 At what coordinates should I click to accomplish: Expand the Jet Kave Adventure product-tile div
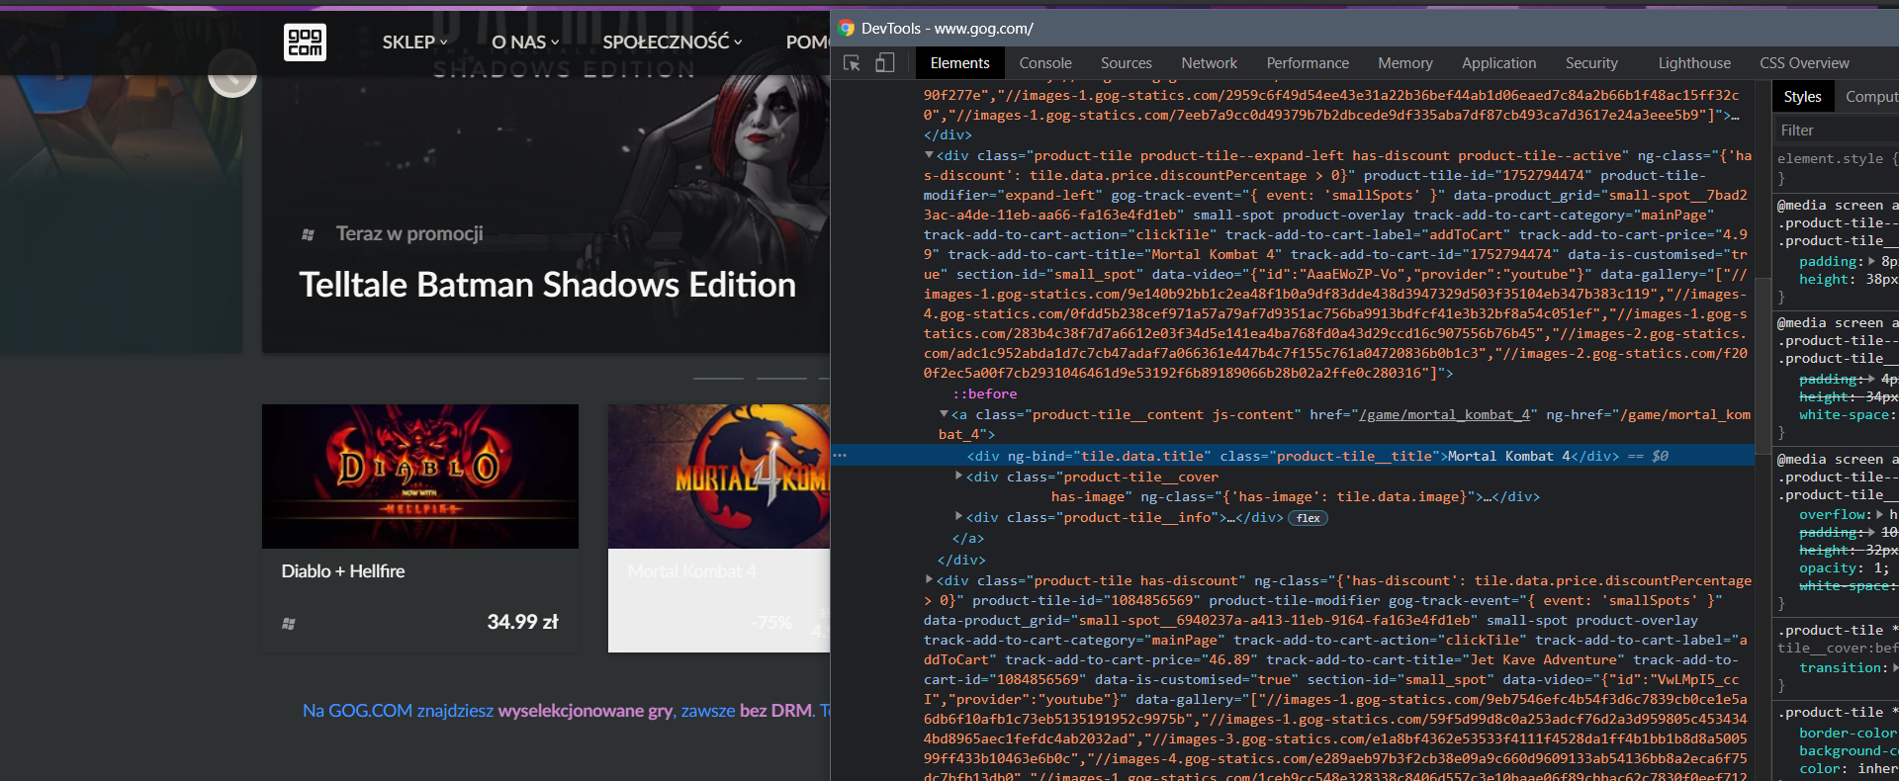pyautogui.click(x=929, y=580)
